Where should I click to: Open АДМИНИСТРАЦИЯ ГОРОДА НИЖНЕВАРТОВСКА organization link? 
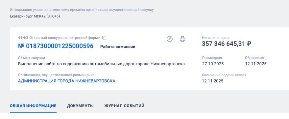point(67,81)
